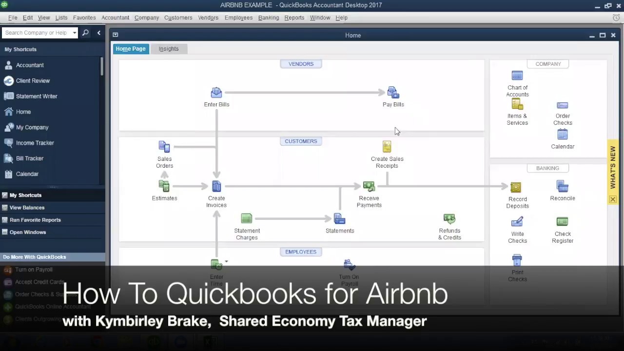Select the Home Page tab

(x=131, y=49)
